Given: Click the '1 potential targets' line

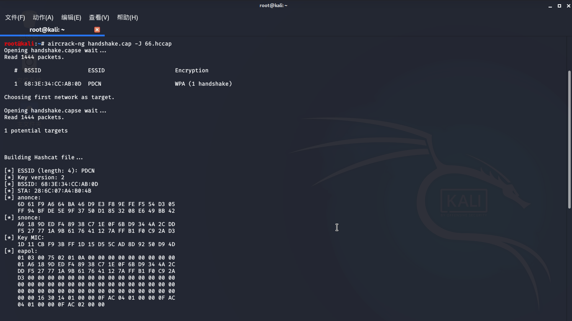Looking at the screenshot, I should click(x=36, y=130).
